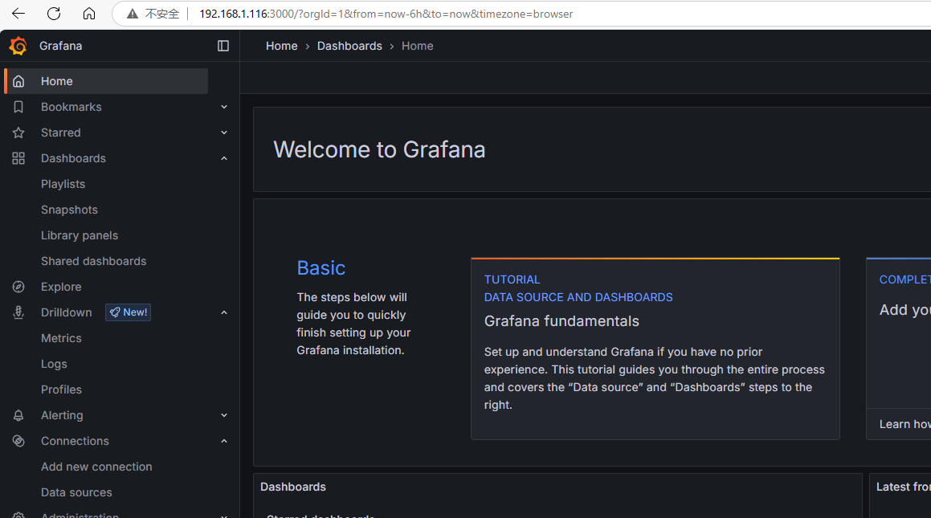
Task: Toggle the sidebar collapse button
Action: (223, 46)
